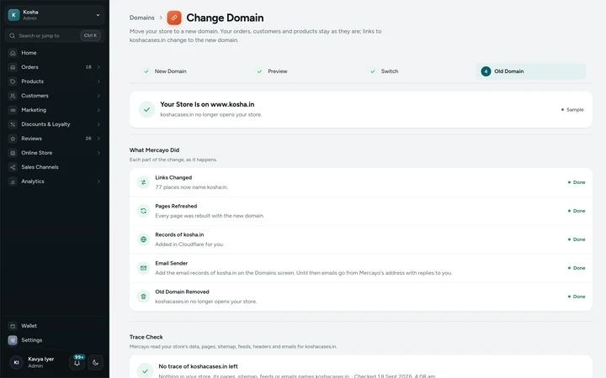
Task: Expand the Customers submenu chevron
Action: click(x=98, y=96)
